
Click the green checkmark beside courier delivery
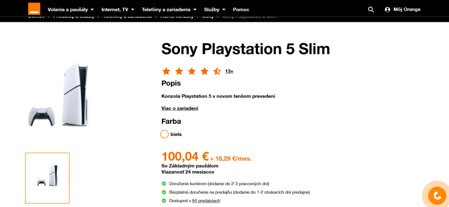point(164,183)
